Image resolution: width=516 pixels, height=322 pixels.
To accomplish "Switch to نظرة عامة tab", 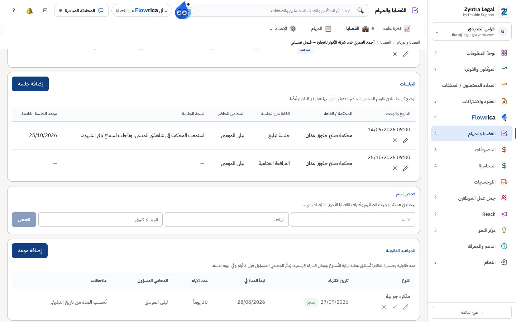I will pos(397,29).
